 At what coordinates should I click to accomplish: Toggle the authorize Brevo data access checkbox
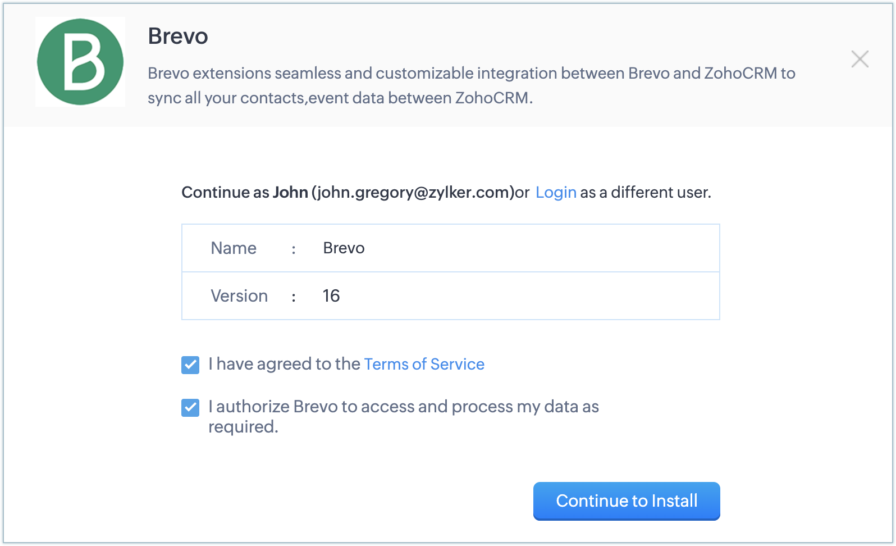point(190,408)
